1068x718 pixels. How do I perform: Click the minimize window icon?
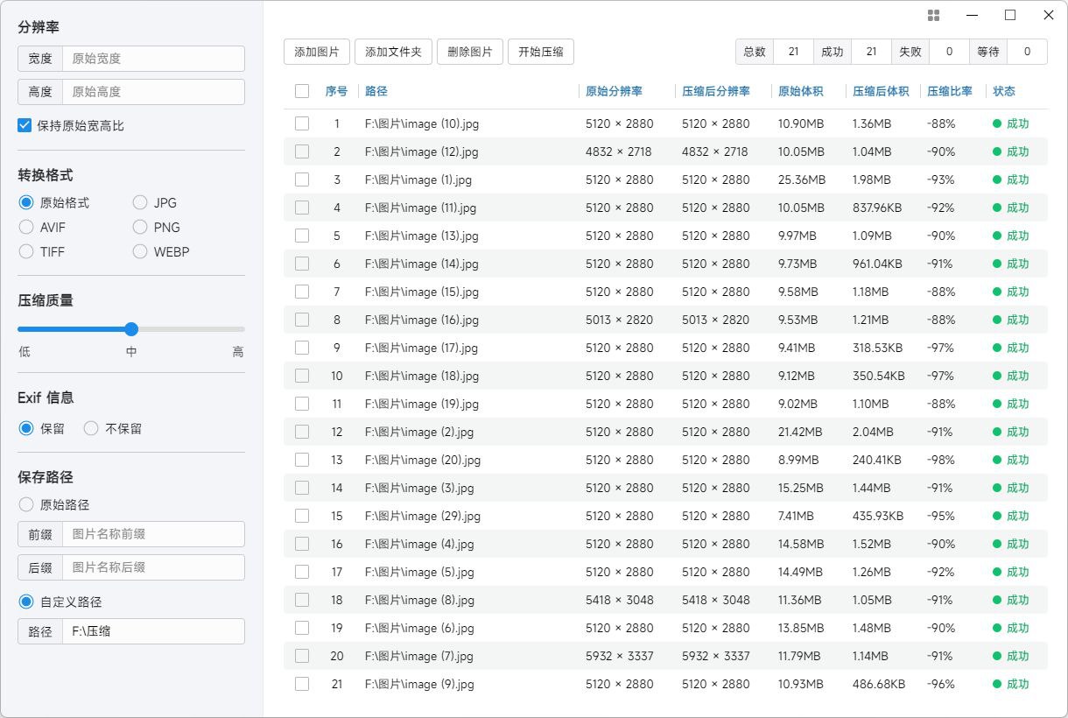click(x=972, y=15)
